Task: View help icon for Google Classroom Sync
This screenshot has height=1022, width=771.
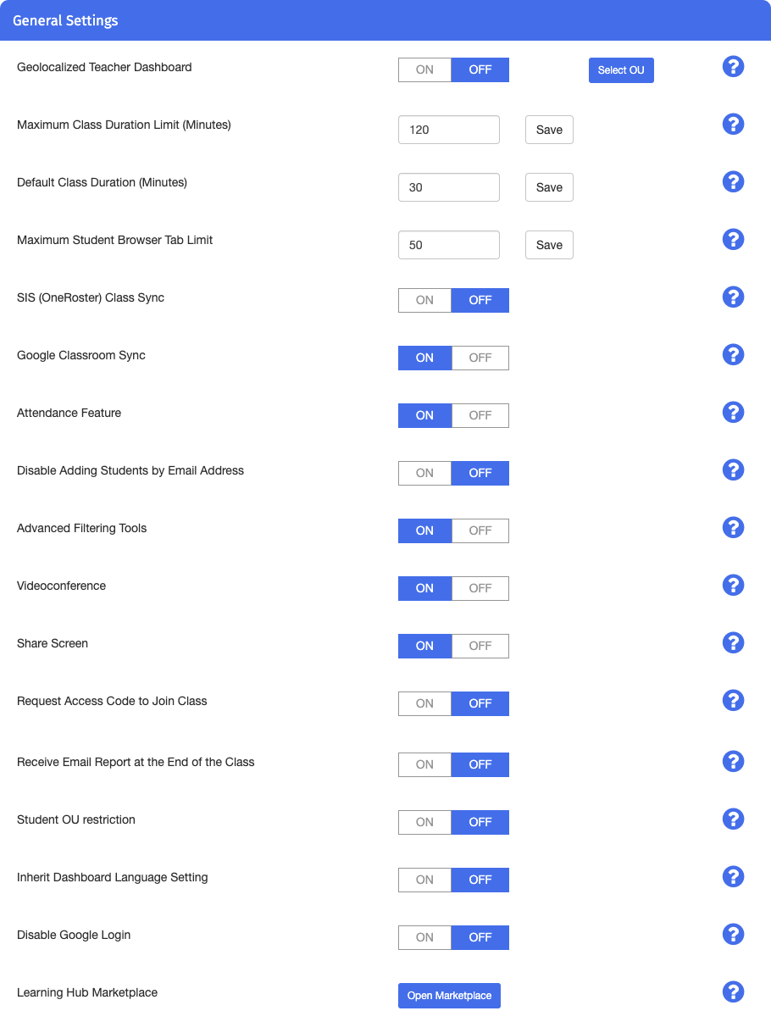Action: coord(733,355)
